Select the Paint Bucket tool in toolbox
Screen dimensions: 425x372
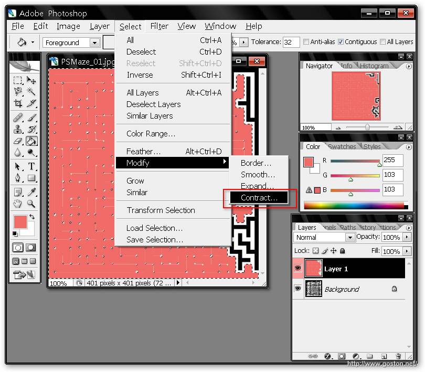pos(31,141)
